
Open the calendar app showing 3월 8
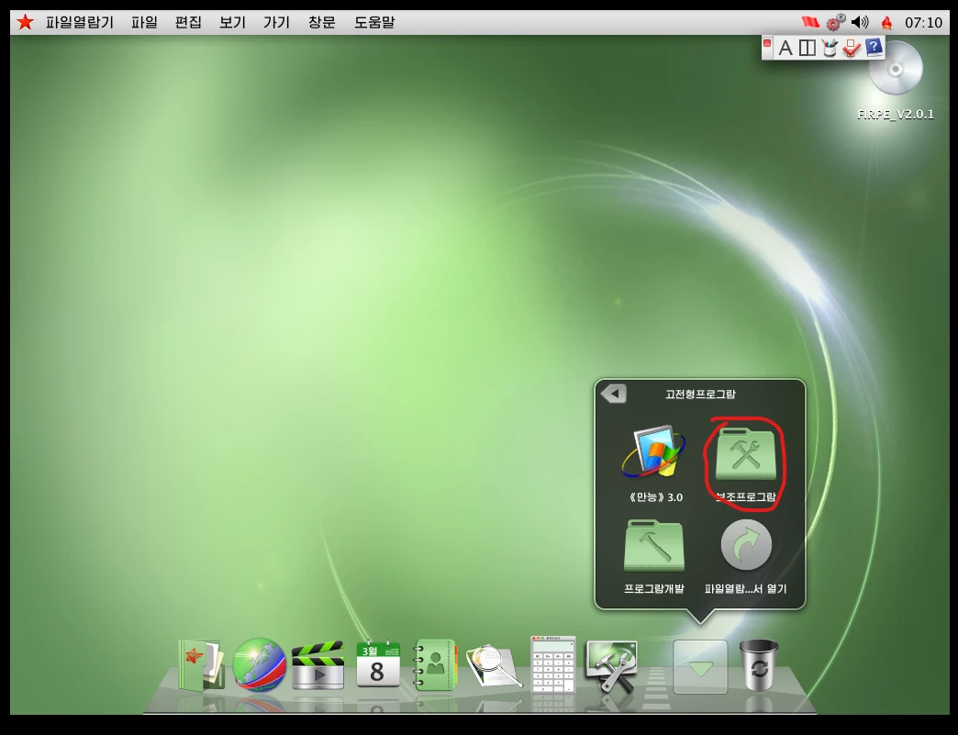tap(377, 664)
